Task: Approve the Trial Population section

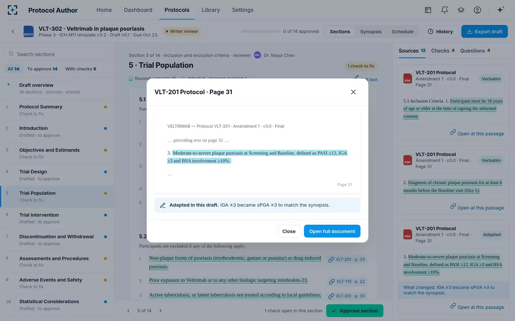Action: [x=355, y=311]
